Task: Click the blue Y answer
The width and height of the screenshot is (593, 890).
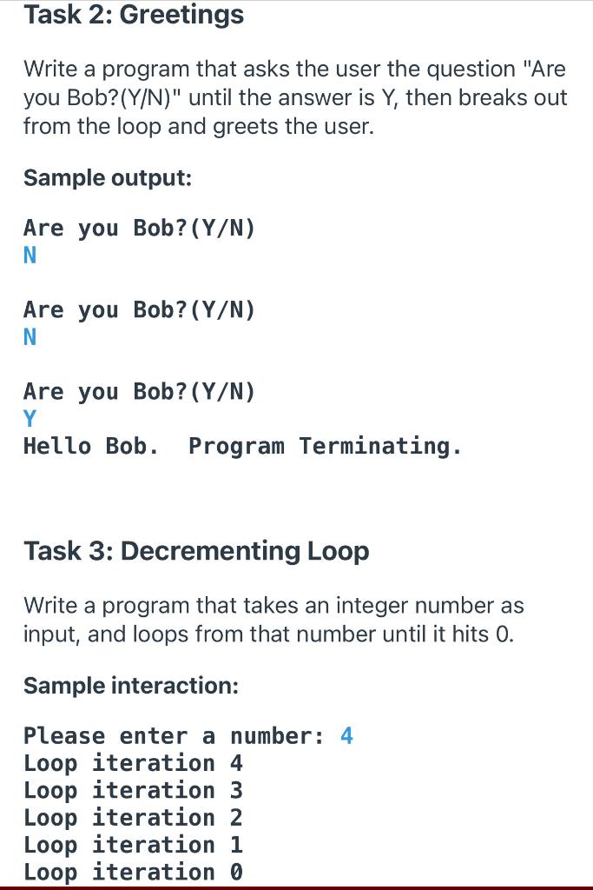Action: click(x=30, y=419)
